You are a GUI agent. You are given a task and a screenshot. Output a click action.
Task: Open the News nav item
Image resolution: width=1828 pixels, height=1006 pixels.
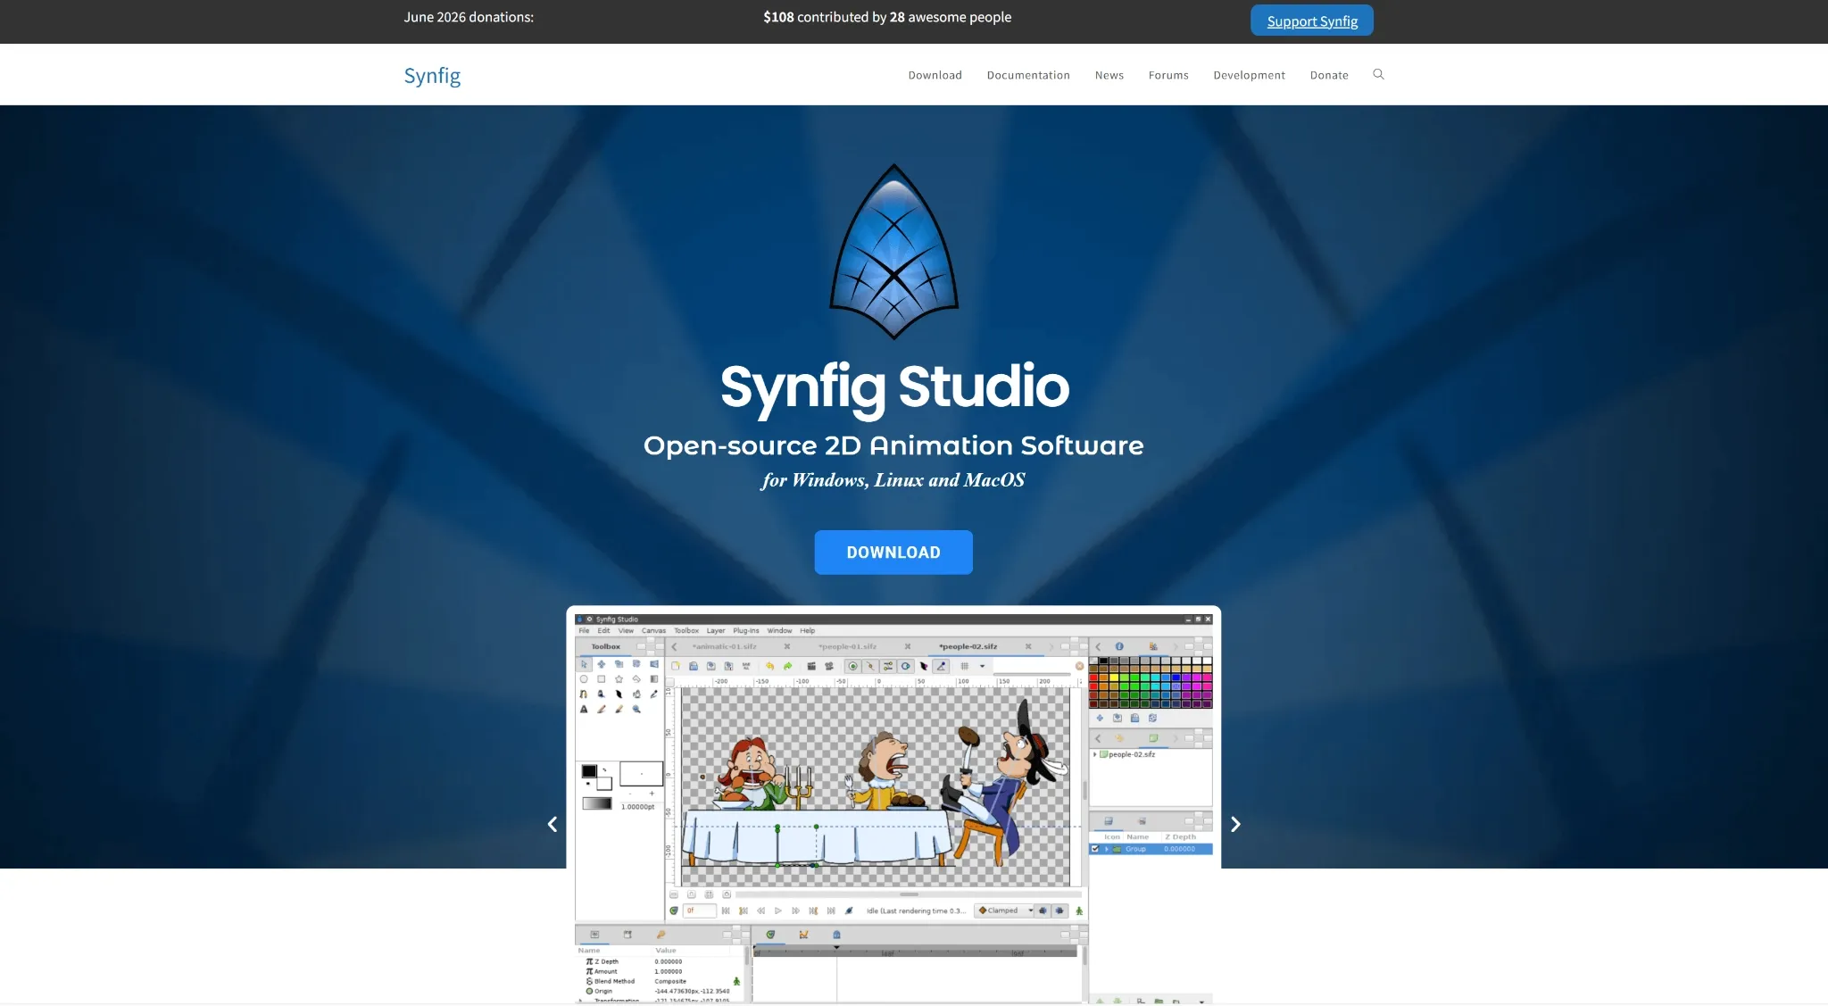[x=1109, y=75]
